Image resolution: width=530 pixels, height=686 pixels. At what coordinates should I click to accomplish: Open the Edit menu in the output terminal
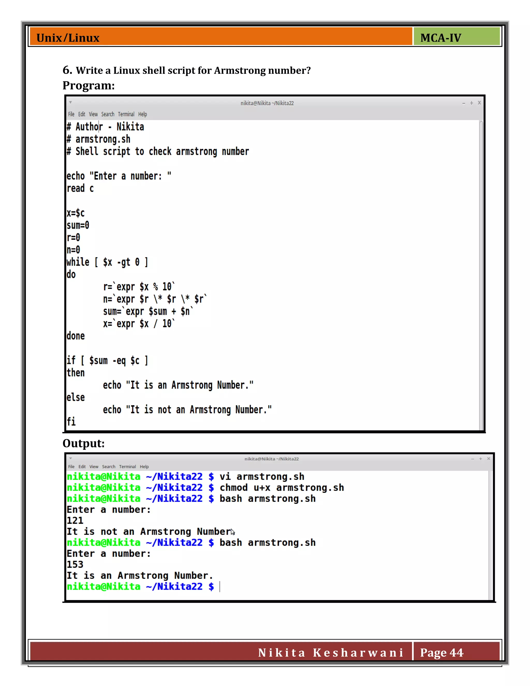[x=82, y=467]
